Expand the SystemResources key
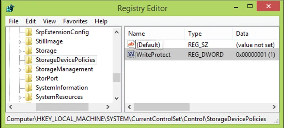 click(x=20, y=98)
